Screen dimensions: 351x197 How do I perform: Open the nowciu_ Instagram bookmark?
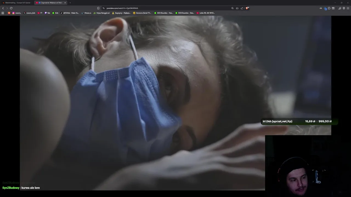pos(17,13)
